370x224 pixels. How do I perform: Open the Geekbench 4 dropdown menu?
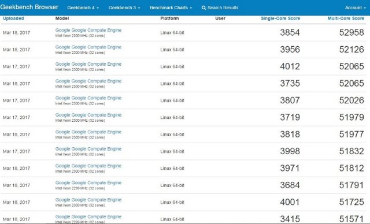[83, 8]
